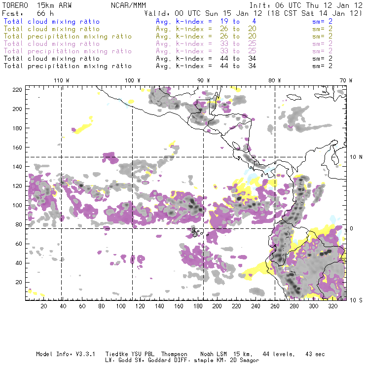Viewport: 365px width, 365px height.
Task: Click the 'YSU PBL' label
Action: (x=143, y=354)
